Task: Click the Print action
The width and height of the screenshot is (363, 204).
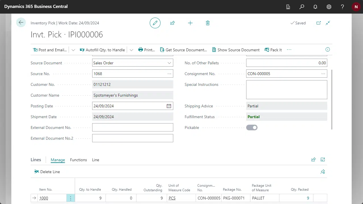Action: coord(147,50)
